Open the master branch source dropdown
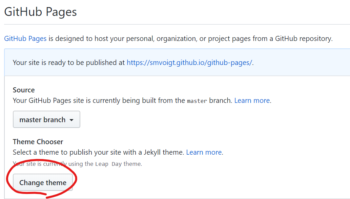 click(x=46, y=119)
